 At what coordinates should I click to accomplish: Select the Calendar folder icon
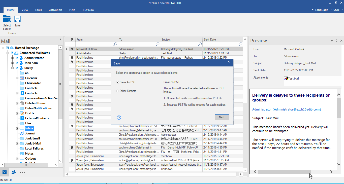[22, 78]
